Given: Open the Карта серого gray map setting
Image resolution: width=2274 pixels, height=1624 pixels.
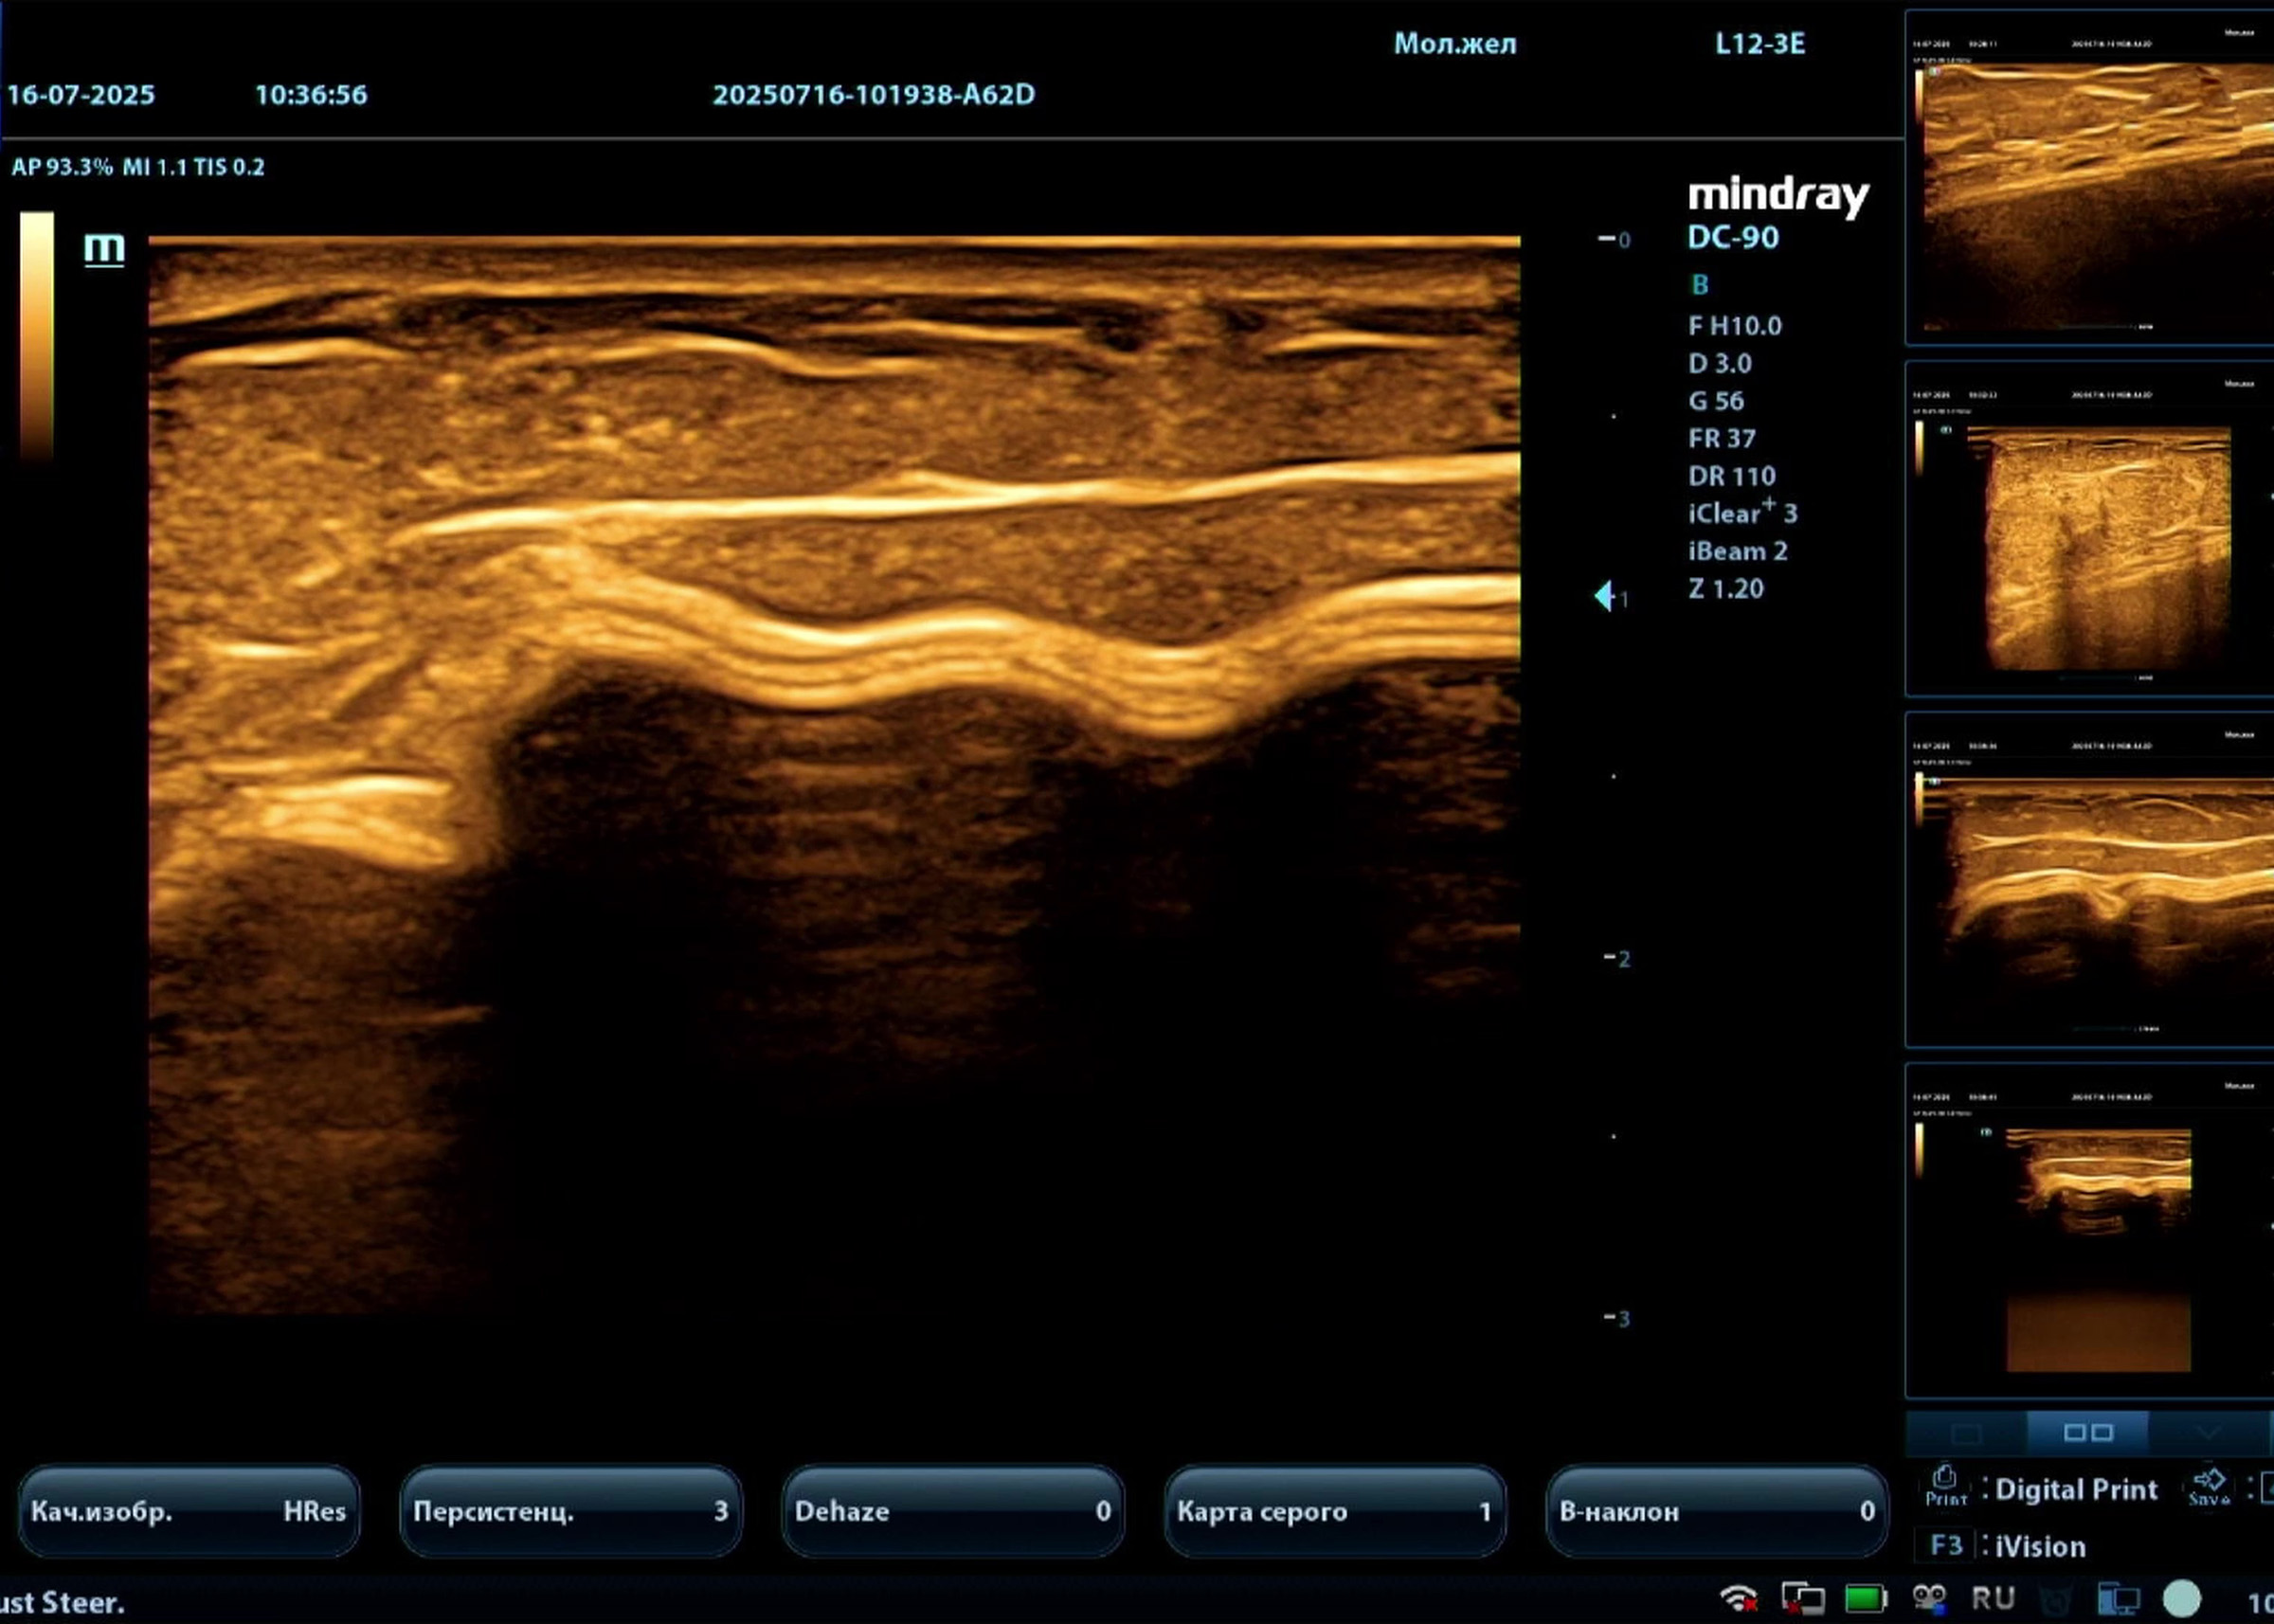Looking at the screenshot, I should point(1334,1511).
